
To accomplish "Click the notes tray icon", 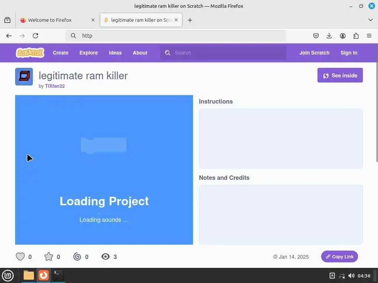I will click(332, 276).
